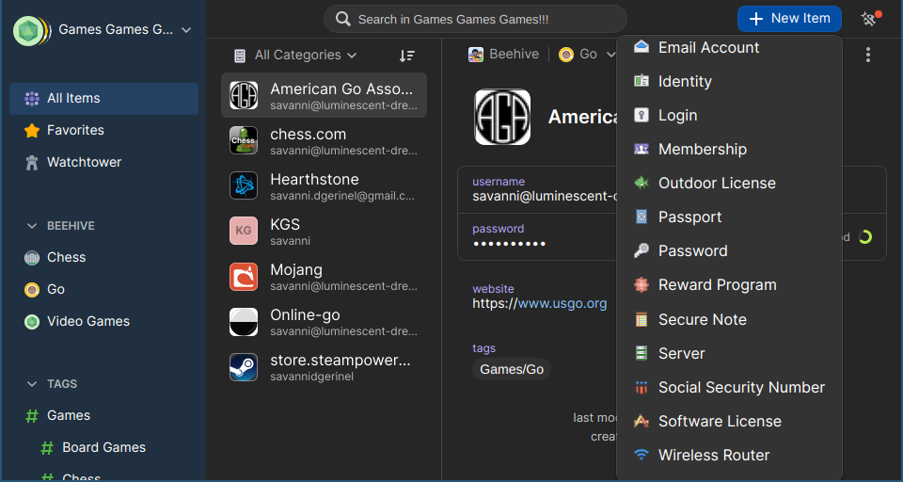Select the Hearthstone list item

coord(324,185)
